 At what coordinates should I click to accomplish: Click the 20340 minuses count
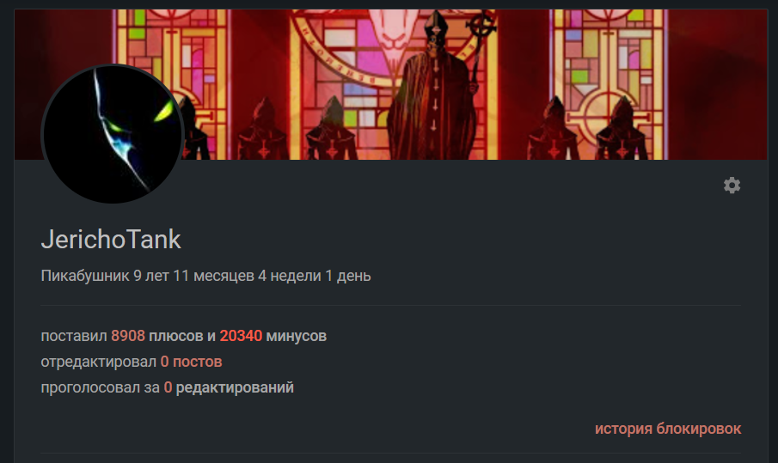tap(241, 336)
